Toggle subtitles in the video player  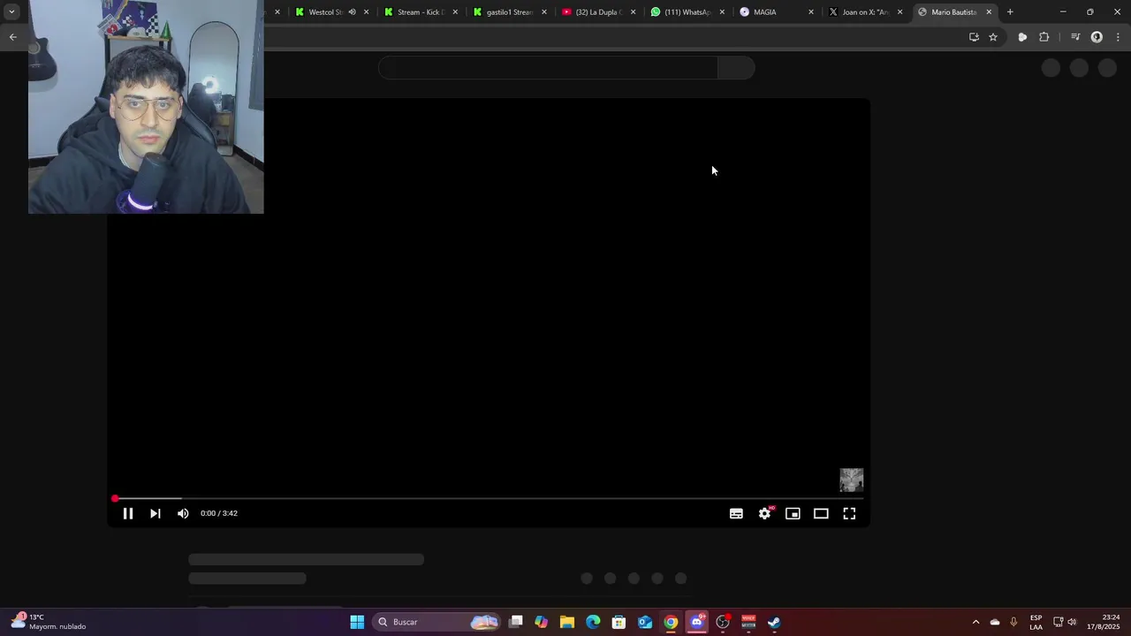(x=736, y=513)
